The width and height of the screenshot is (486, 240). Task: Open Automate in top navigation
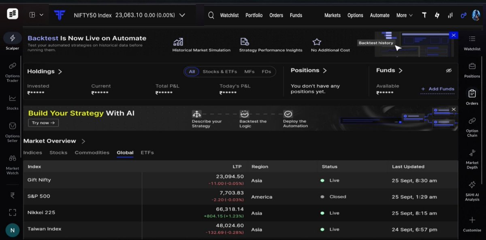pyautogui.click(x=380, y=15)
